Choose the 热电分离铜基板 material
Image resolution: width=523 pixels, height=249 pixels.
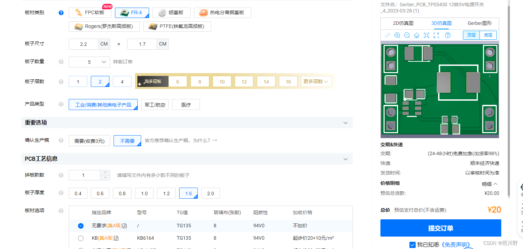[223, 13]
